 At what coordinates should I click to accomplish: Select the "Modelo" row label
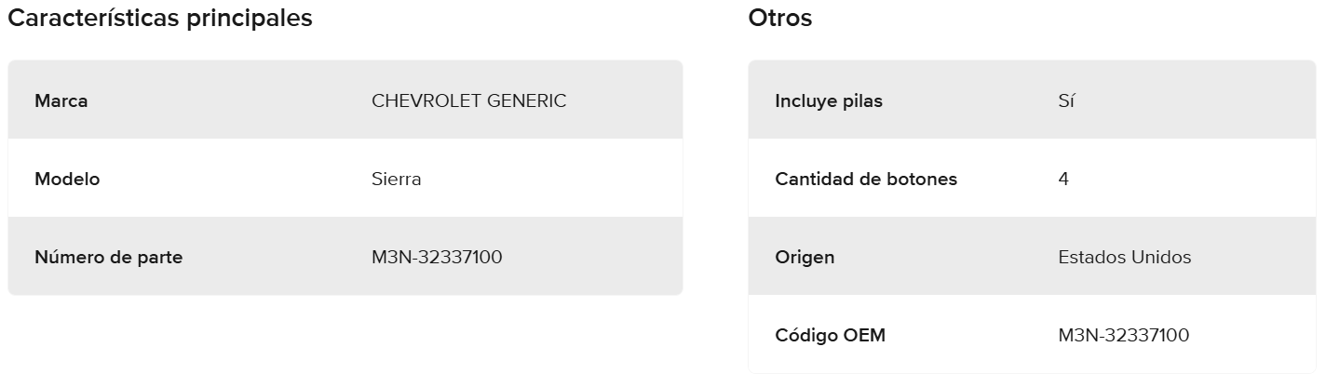pyautogui.click(x=67, y=180)
